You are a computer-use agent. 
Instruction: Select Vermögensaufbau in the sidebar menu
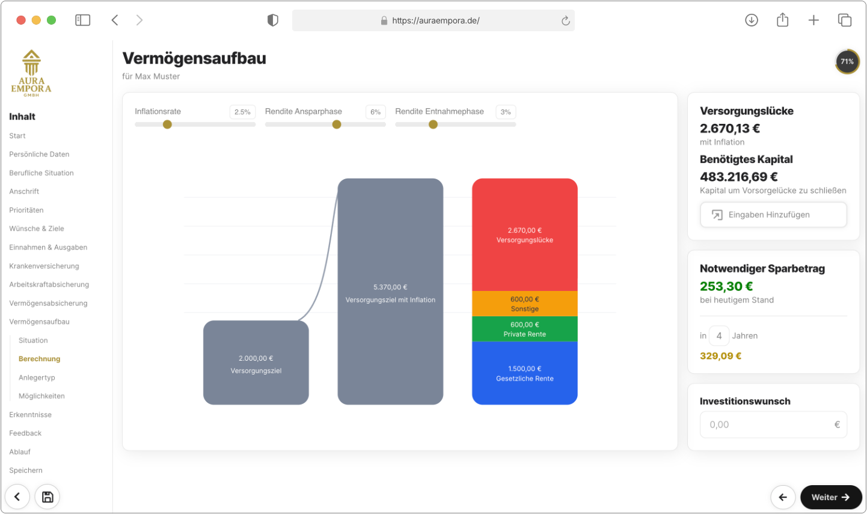coord(39,322)
